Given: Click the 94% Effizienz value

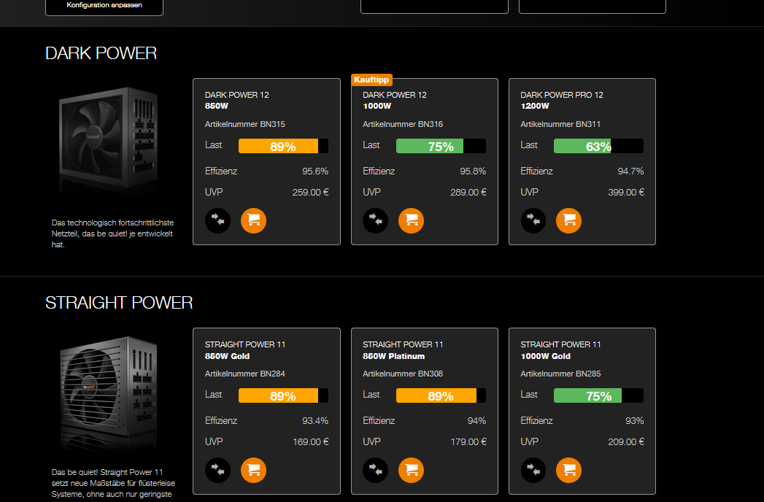Looking at the screenshot, I should pos(477,421).
